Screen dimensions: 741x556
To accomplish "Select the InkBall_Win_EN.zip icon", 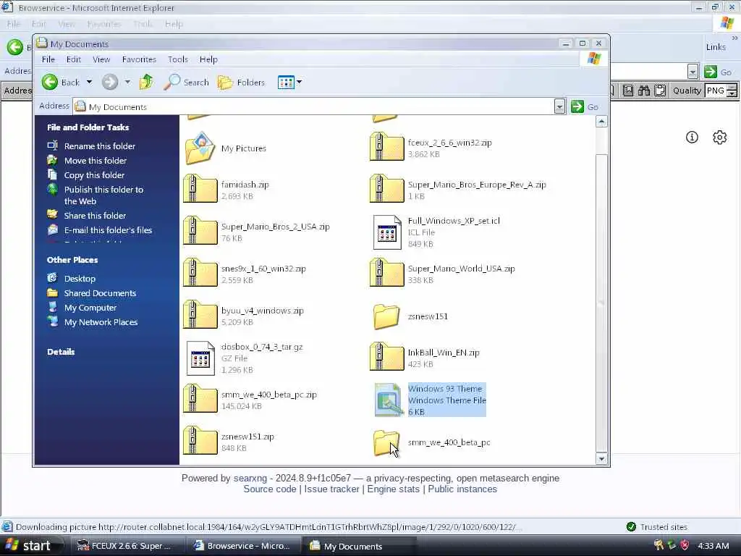I will tap(387, 356).
